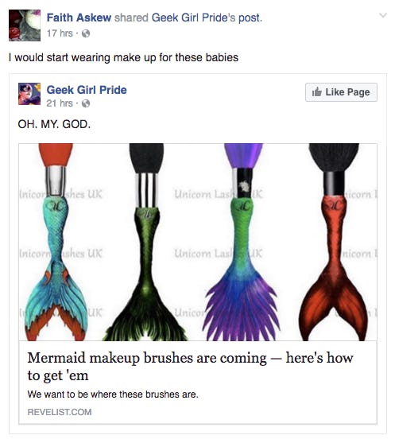Screen dimensions: 395x443
Task: Open the Geek Girl Pride's post link
Action: tap(207, 17)
